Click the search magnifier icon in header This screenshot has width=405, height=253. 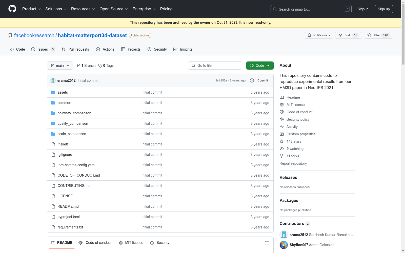tap(275, 9)
